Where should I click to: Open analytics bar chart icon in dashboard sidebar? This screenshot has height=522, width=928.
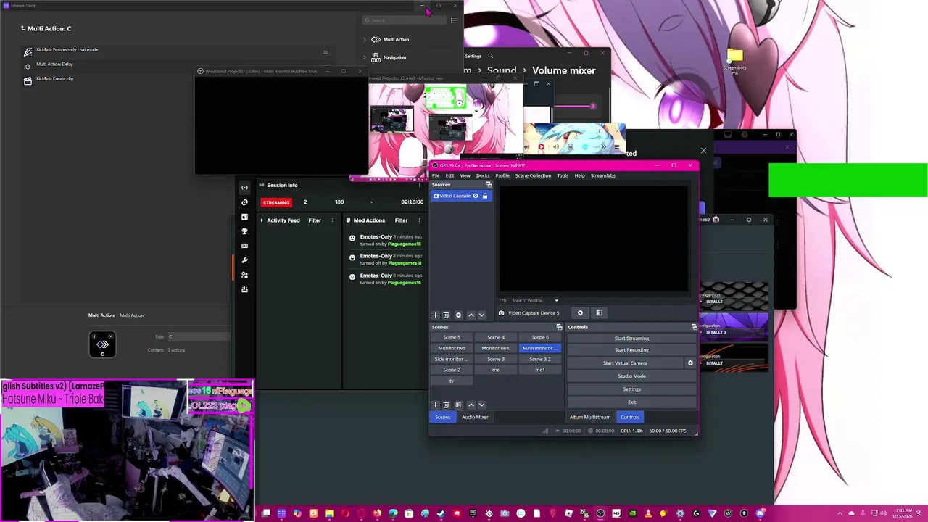tap(244, 217)
